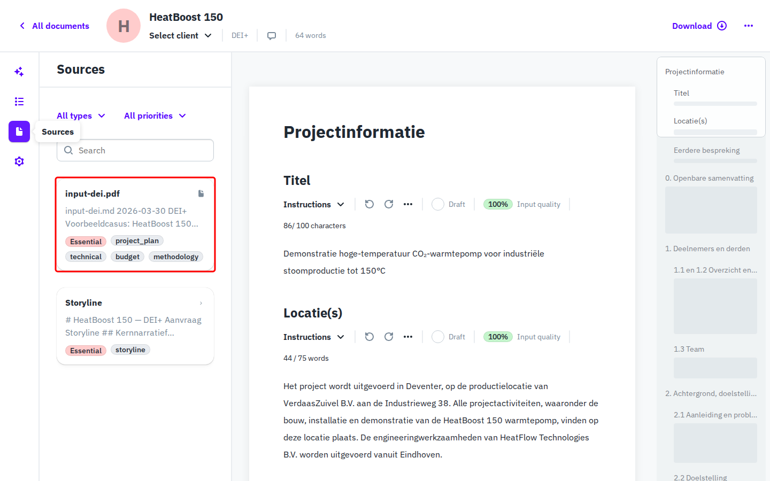The width and height of the screenshot is (770, 481).
Task: Jump to Titel in the outline panel
Action: point(681,93)
